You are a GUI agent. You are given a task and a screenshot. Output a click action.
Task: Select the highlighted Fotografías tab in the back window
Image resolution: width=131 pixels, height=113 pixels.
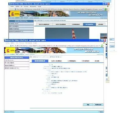(x=89, y=24)
